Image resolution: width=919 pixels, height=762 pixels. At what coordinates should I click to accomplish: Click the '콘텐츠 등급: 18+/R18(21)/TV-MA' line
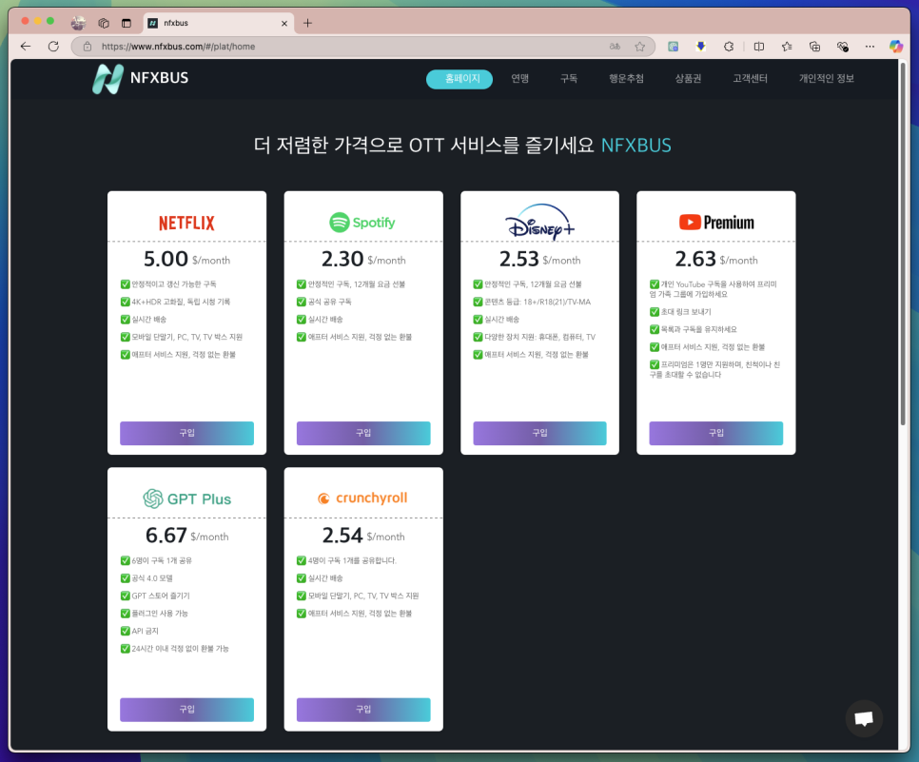[532, 302]
